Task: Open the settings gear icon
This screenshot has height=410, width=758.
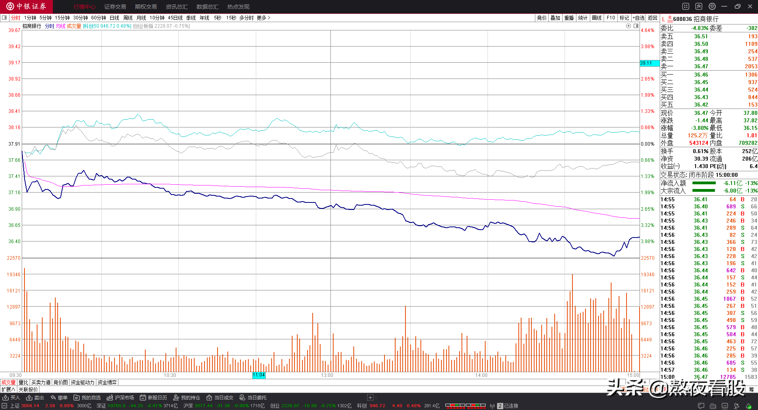Action: (712, 6)
